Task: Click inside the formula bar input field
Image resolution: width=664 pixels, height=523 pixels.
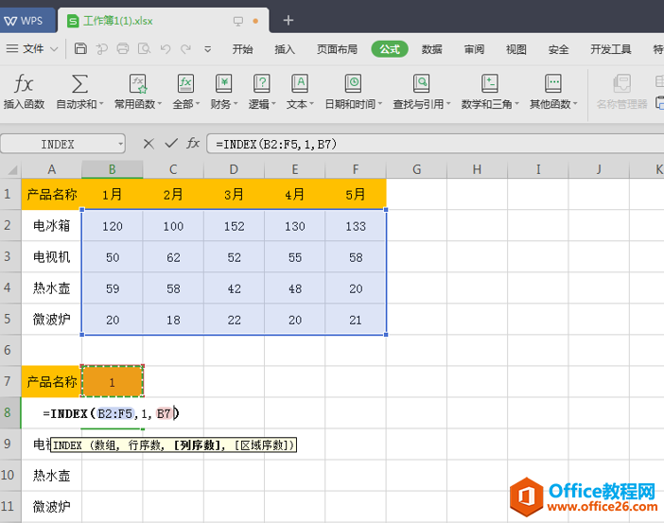Action: [426, 144]
